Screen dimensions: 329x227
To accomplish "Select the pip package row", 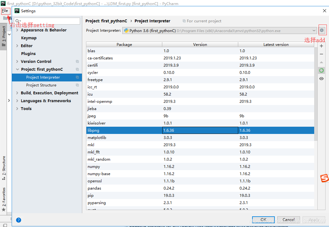I will (200, 195).
